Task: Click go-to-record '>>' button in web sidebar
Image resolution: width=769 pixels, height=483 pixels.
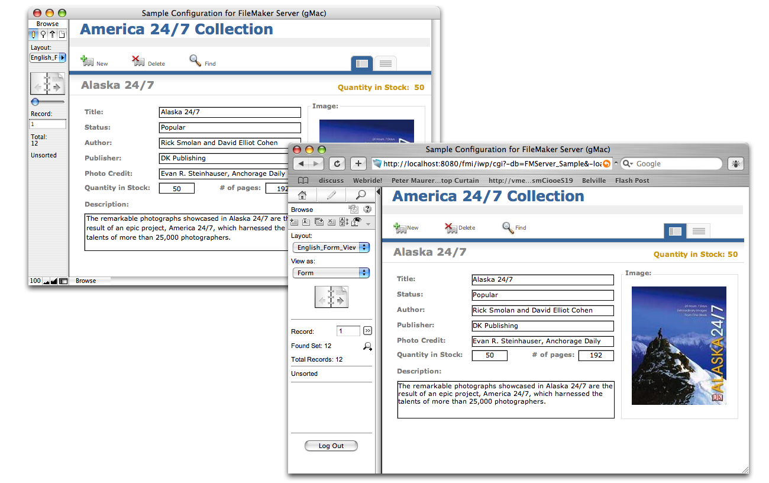Action: pos(367,331)
